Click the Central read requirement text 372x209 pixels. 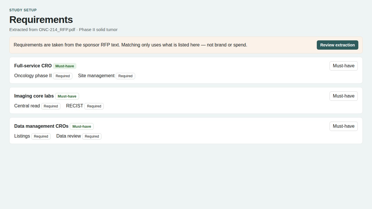click(x=27, y=106)
